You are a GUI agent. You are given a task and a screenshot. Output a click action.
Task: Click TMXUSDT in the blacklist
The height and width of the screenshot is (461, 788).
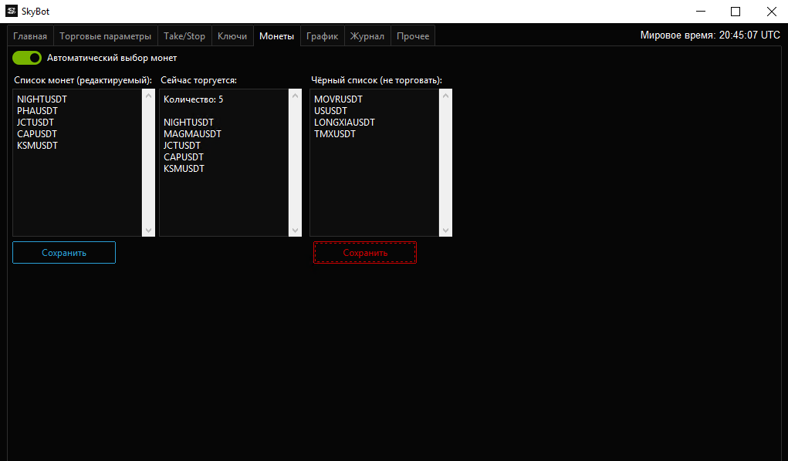coord(335,134)
